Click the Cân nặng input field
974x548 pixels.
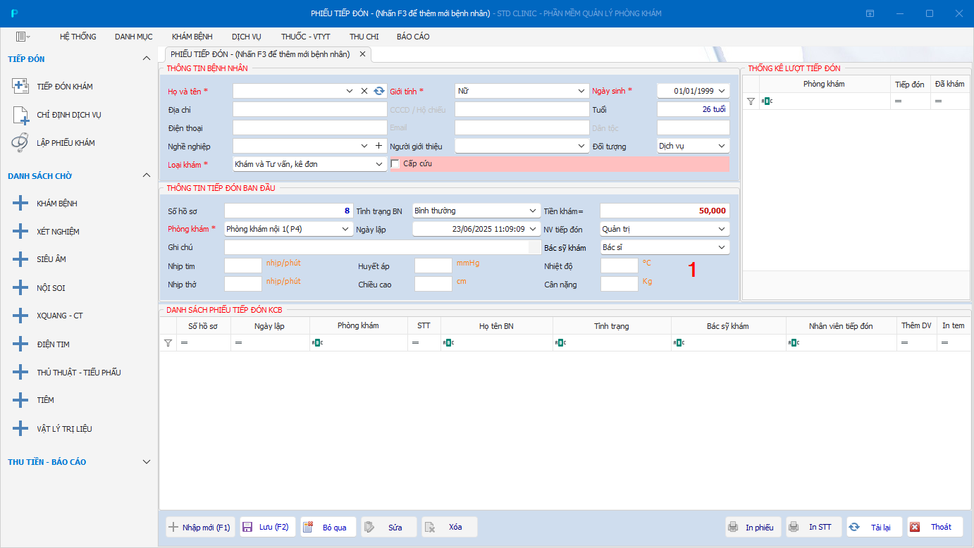coord(619,284)
